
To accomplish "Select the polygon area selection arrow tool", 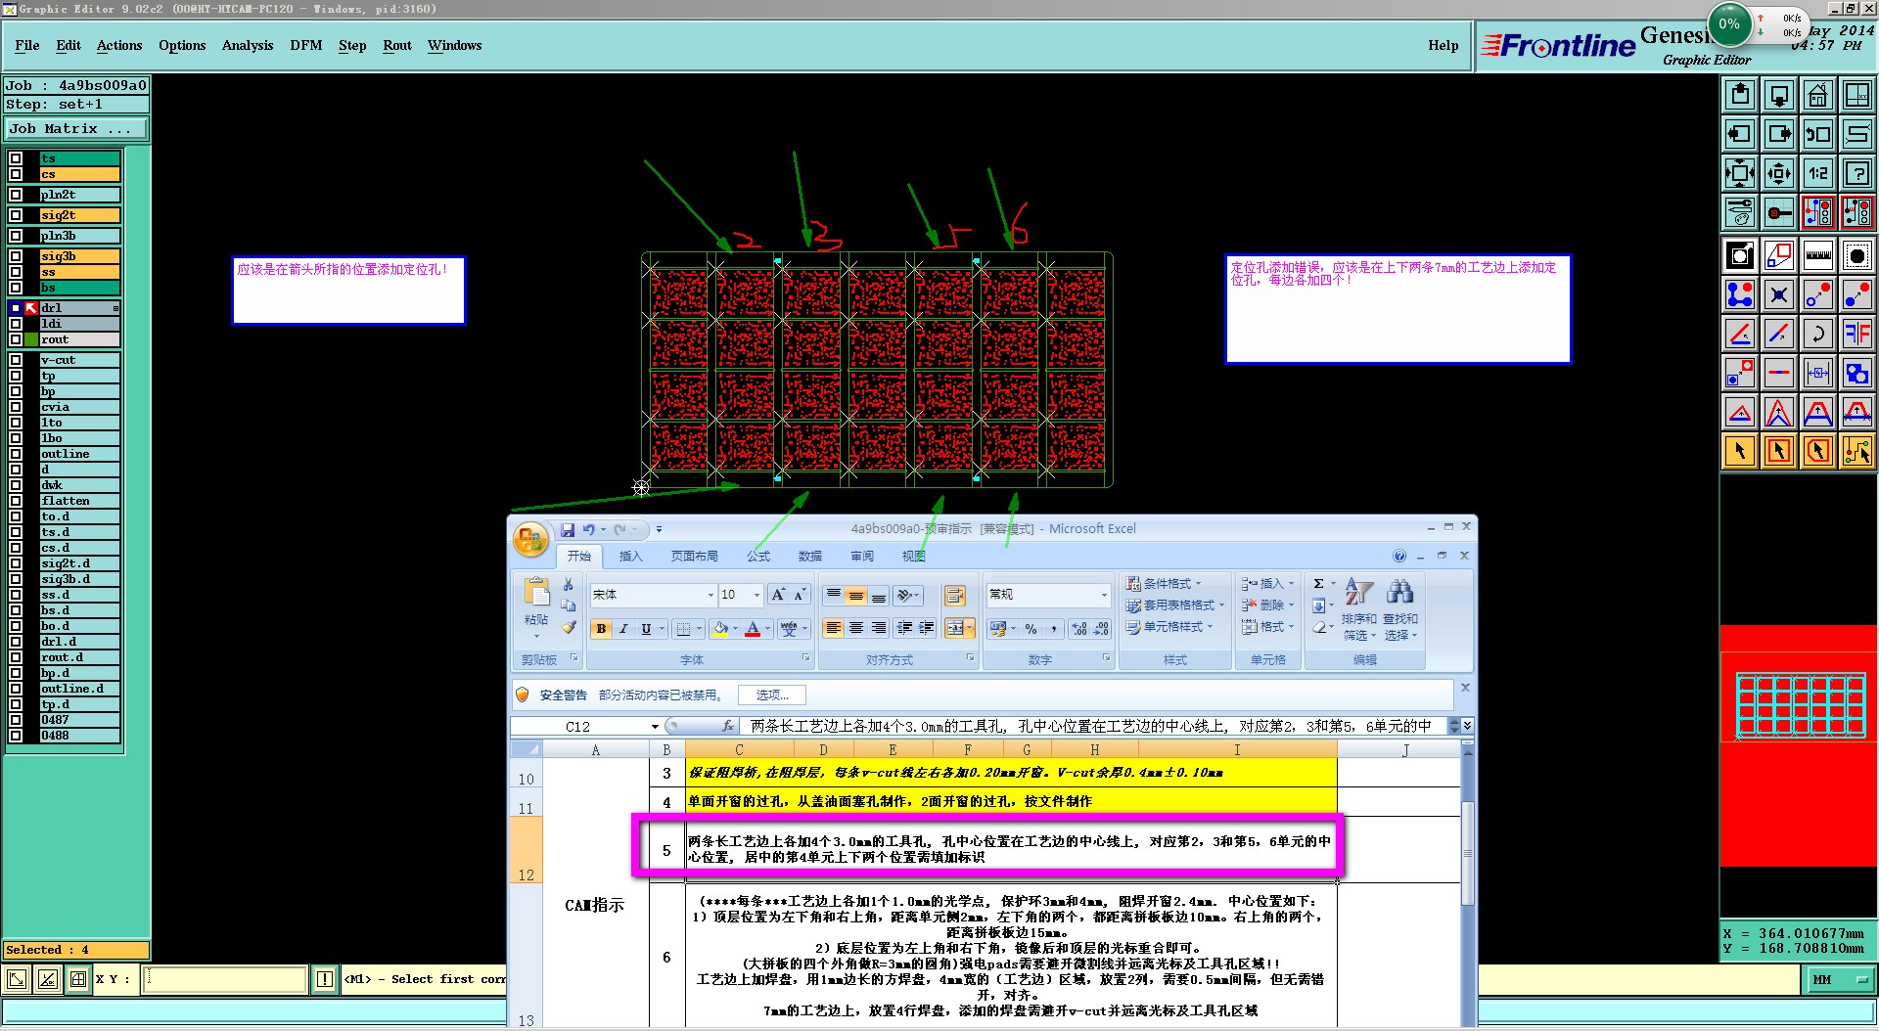I will [x=1817, y=451].
